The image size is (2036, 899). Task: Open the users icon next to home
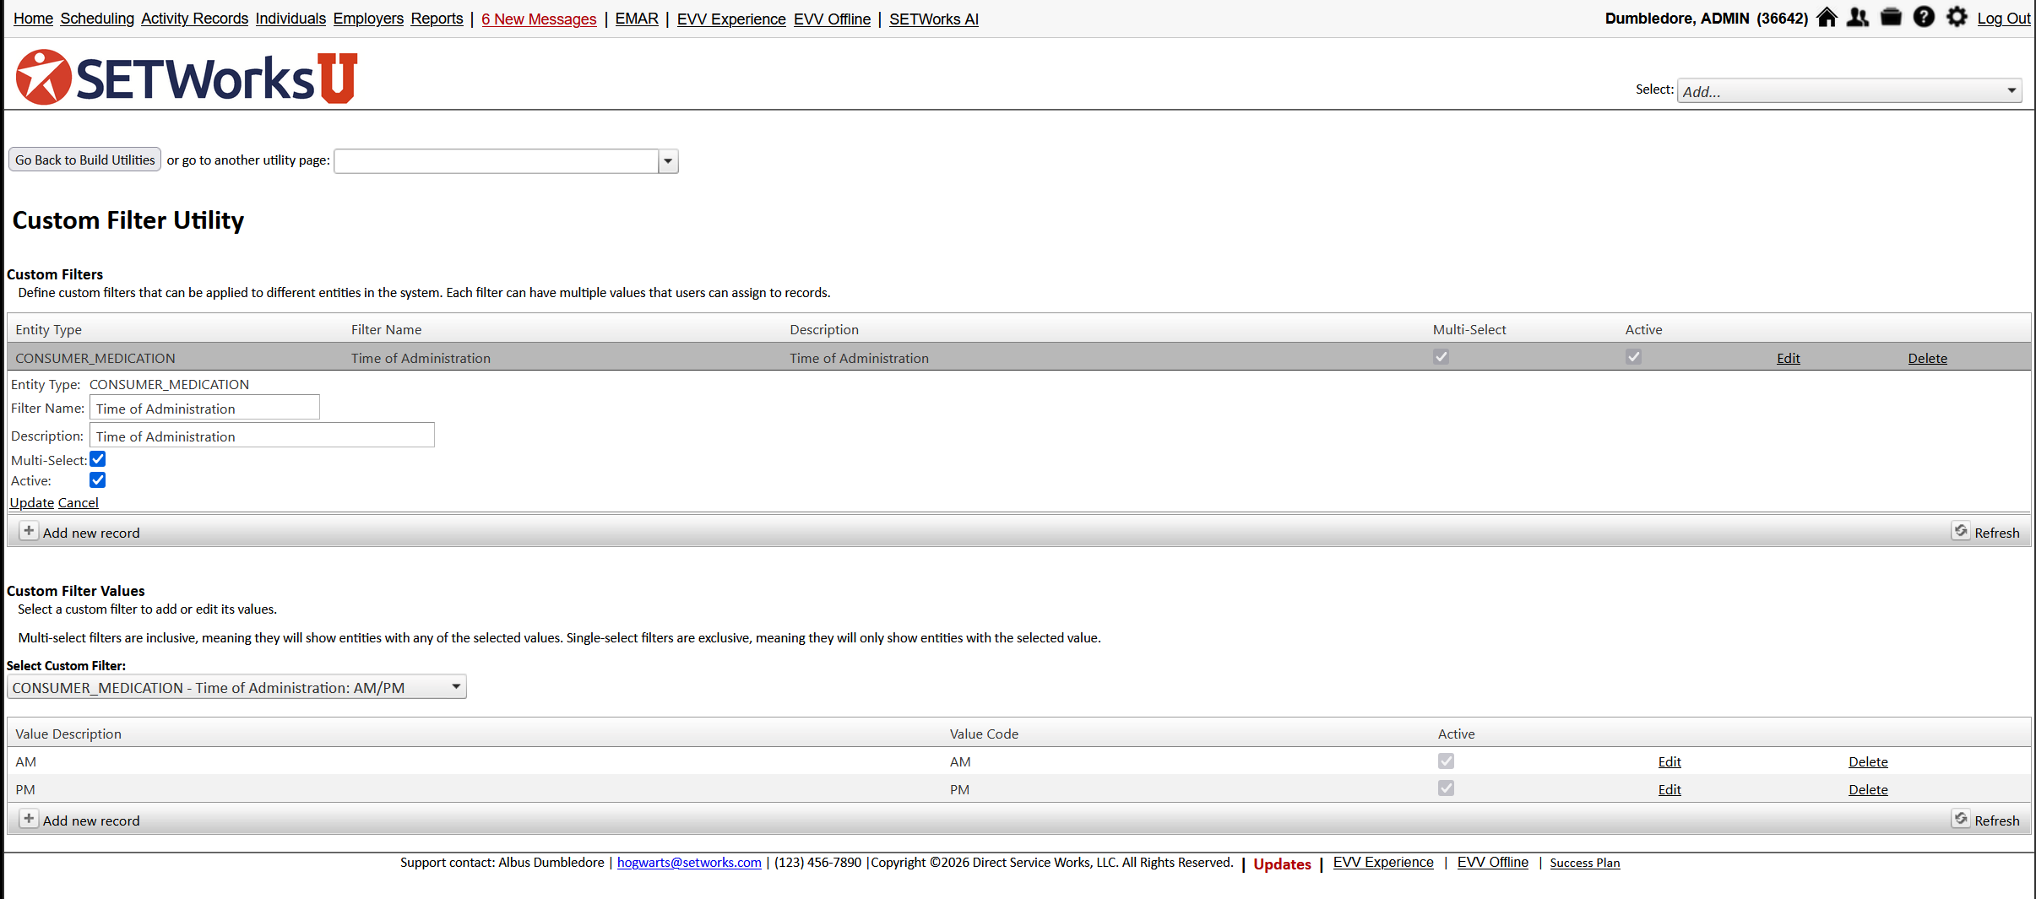[1858, 18]
